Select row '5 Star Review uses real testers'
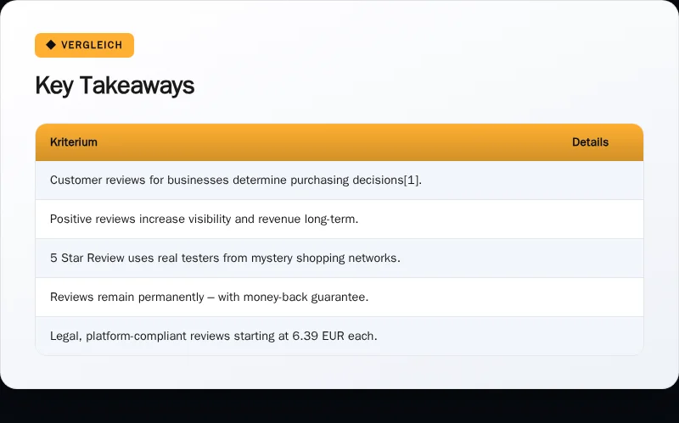Viewport: 679px width, 423px height. pyautogui.click(x=339, y=259)
